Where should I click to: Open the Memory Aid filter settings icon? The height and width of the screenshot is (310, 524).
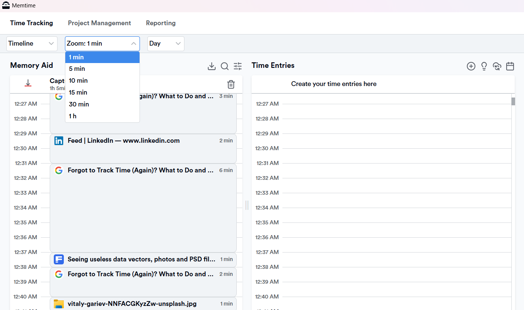coord(238,66)
